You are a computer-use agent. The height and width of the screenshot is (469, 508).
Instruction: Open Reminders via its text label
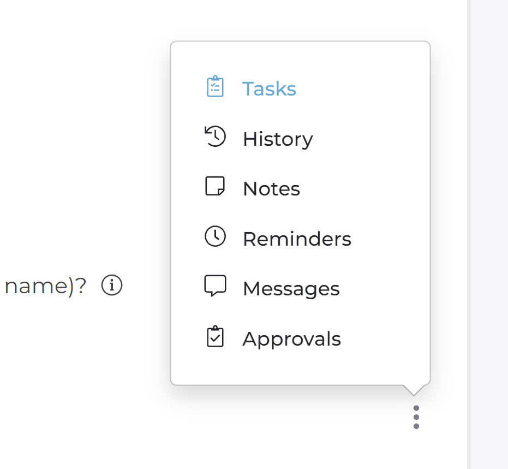pyautogui.click(x=297, y=239)
